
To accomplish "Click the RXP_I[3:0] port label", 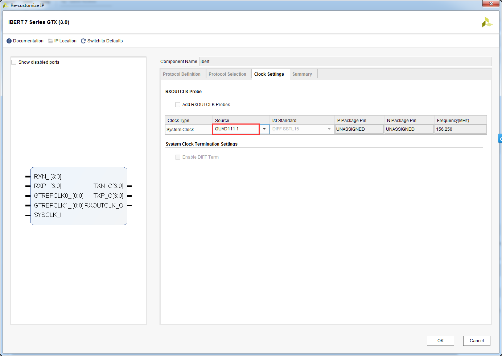I will 48,186.
